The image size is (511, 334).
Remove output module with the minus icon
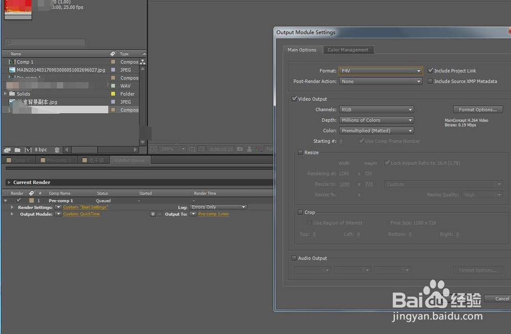(x=159, y=214)
